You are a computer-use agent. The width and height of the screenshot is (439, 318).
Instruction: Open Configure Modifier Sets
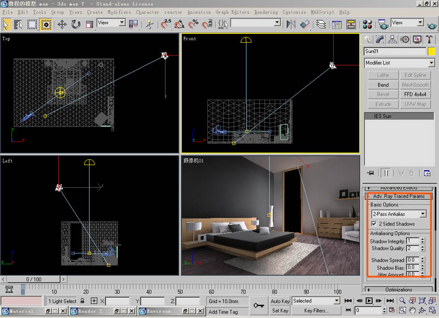tap(427, 173)
